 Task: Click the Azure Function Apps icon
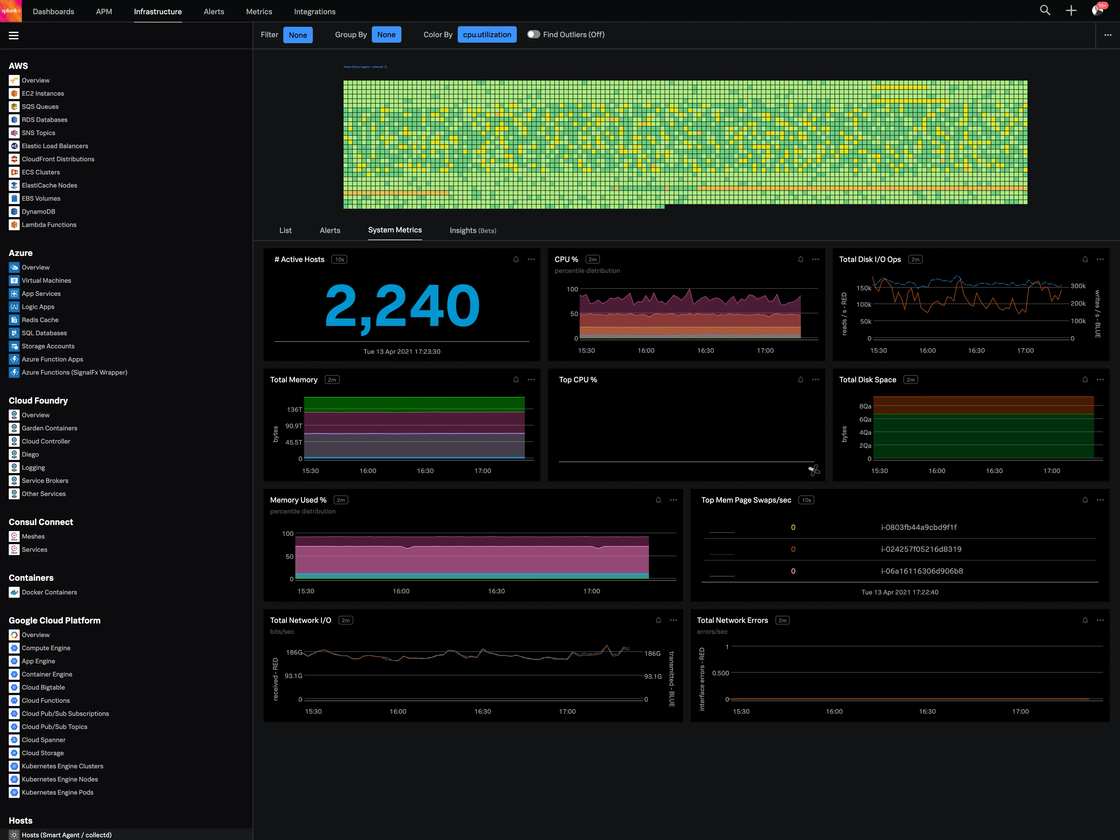coord(14,360)
